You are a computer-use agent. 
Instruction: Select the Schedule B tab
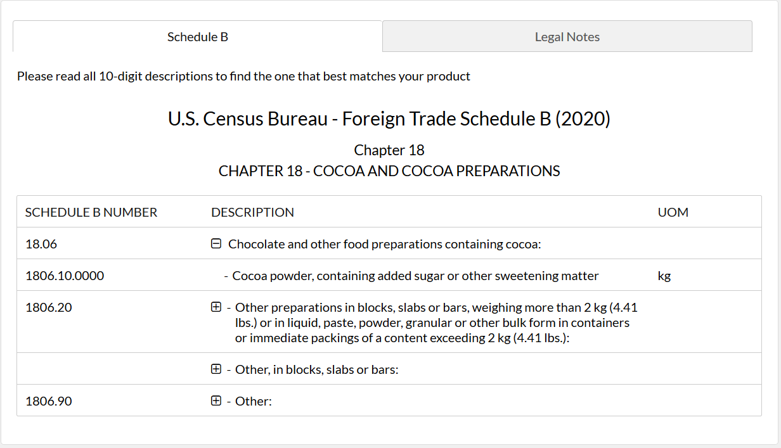(198, 36)
